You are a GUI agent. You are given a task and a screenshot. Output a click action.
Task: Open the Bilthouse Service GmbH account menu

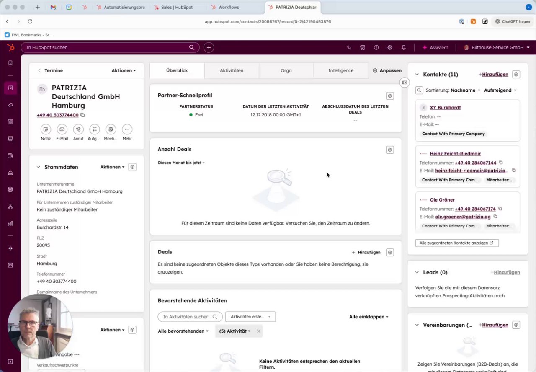tap(496, 48)
